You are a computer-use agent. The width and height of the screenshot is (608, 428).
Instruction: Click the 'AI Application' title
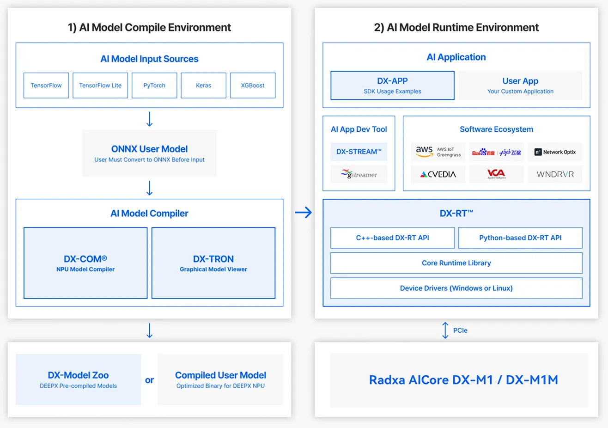[x=456, y=57]
